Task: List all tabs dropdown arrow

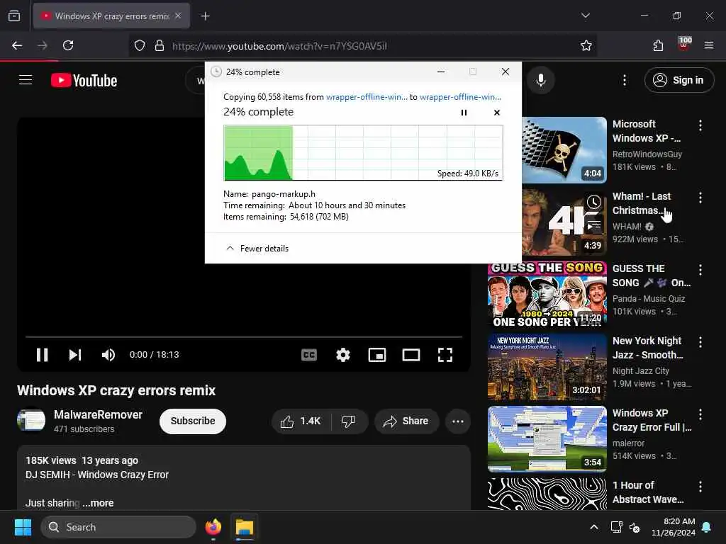Action: pyautogui.click(x=585, y=16)
